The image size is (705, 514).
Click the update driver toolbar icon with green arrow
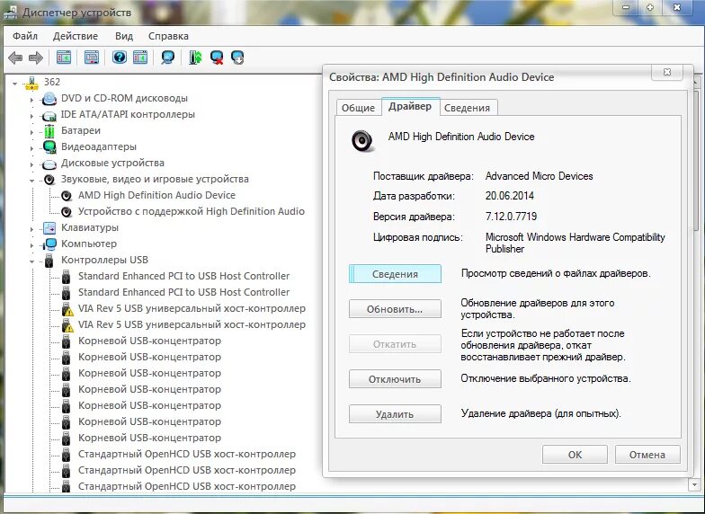click(196, 58)
